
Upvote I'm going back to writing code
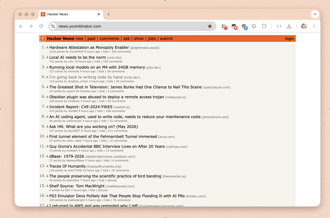click(47, 77)
